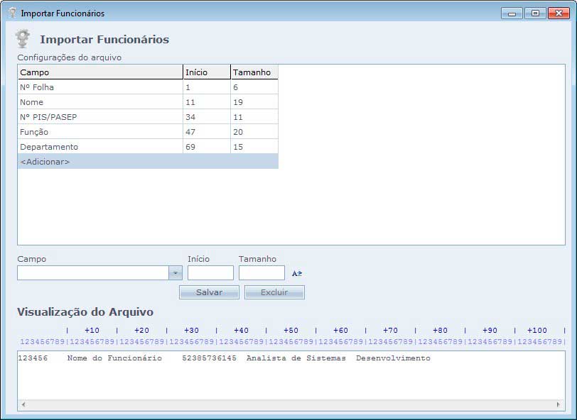This screenshot has width=577, height=420.
Task: Click the file preview text line
Action: (224, 358)
